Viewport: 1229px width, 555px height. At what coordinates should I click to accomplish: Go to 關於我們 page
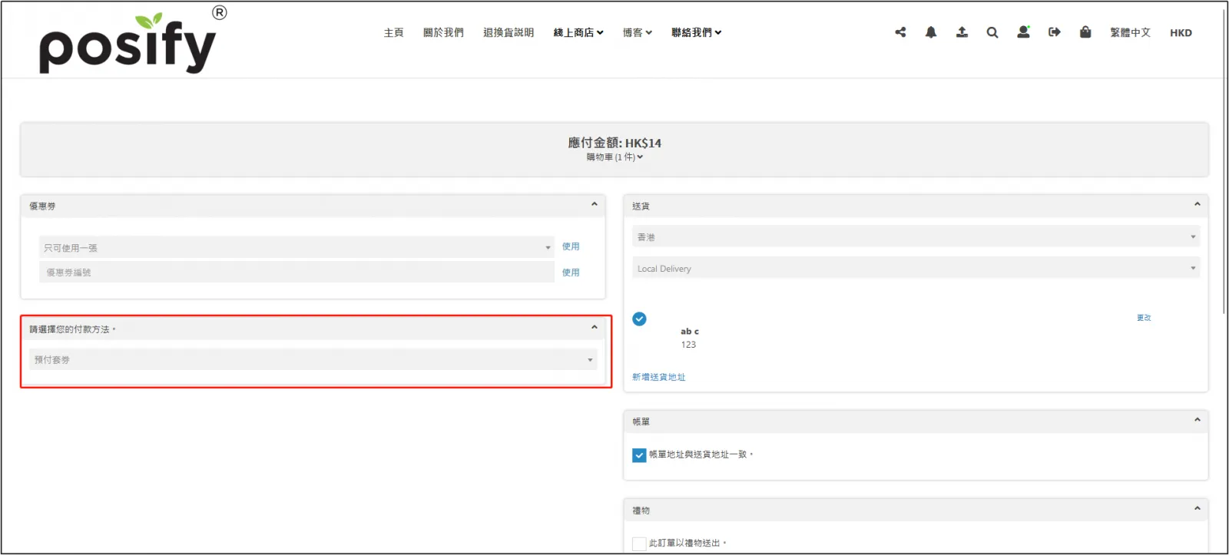(x=443, y=33)
